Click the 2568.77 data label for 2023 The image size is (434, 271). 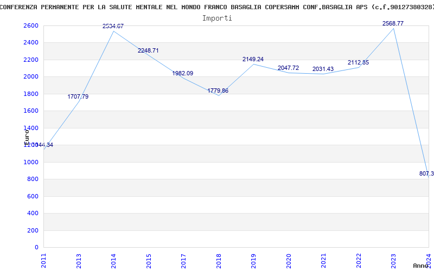click(x=393, y=23)
